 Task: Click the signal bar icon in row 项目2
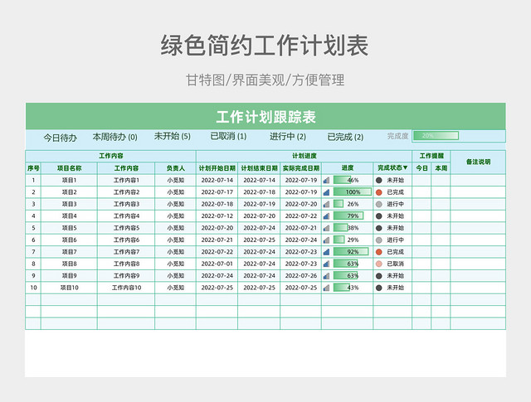(x=326, y=192)
